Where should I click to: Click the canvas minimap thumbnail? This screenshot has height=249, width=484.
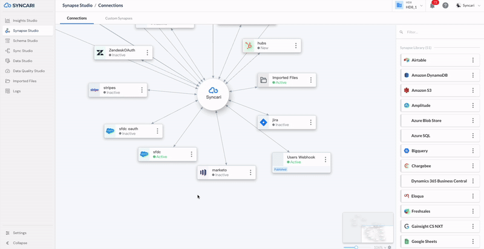368,227
